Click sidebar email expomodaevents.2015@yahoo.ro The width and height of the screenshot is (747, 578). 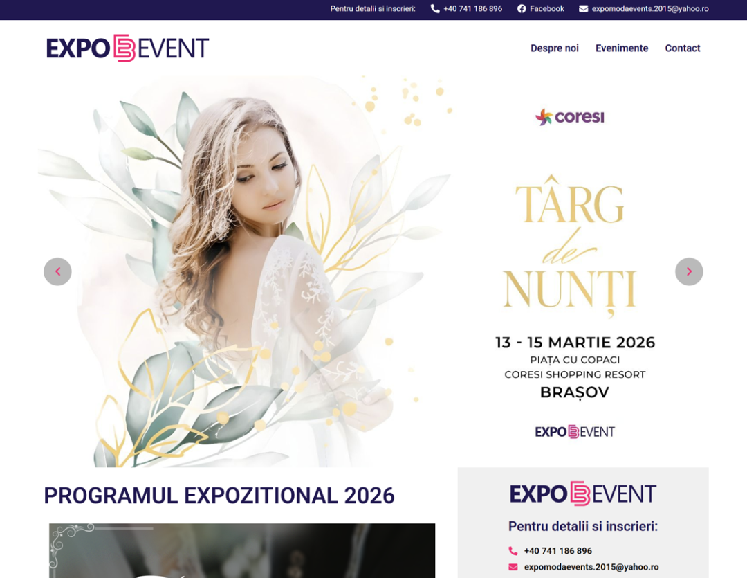591,567
